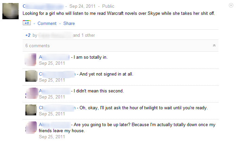Image resolution: width=237 pixels, height=142 pixels.
Task: Click the "6 comments" header
Action: (38, 46)
